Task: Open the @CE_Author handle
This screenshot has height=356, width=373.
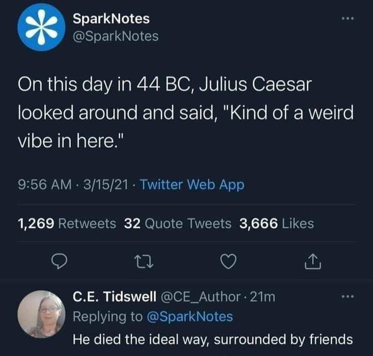Action: tap(200, 298)
